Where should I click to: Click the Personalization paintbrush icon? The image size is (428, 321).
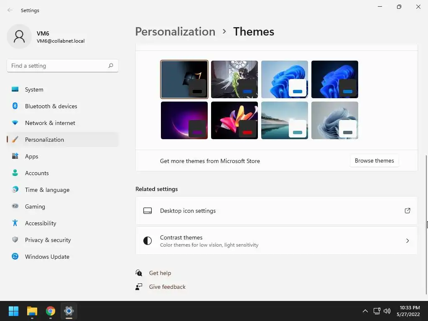coord(15,140)
